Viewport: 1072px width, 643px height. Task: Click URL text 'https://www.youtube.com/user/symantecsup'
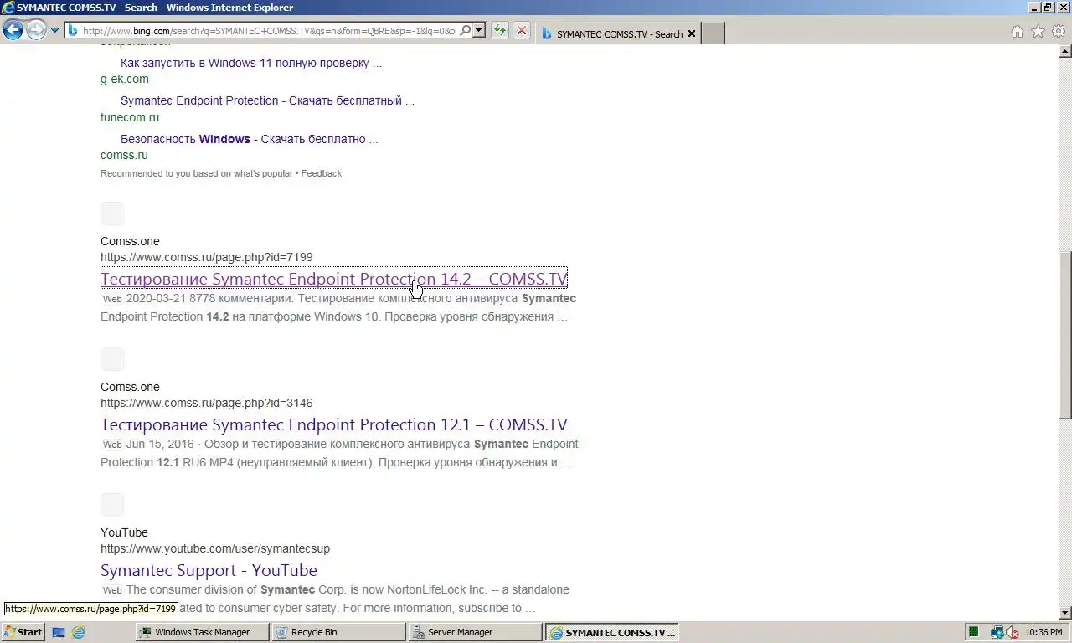point(215,548)
